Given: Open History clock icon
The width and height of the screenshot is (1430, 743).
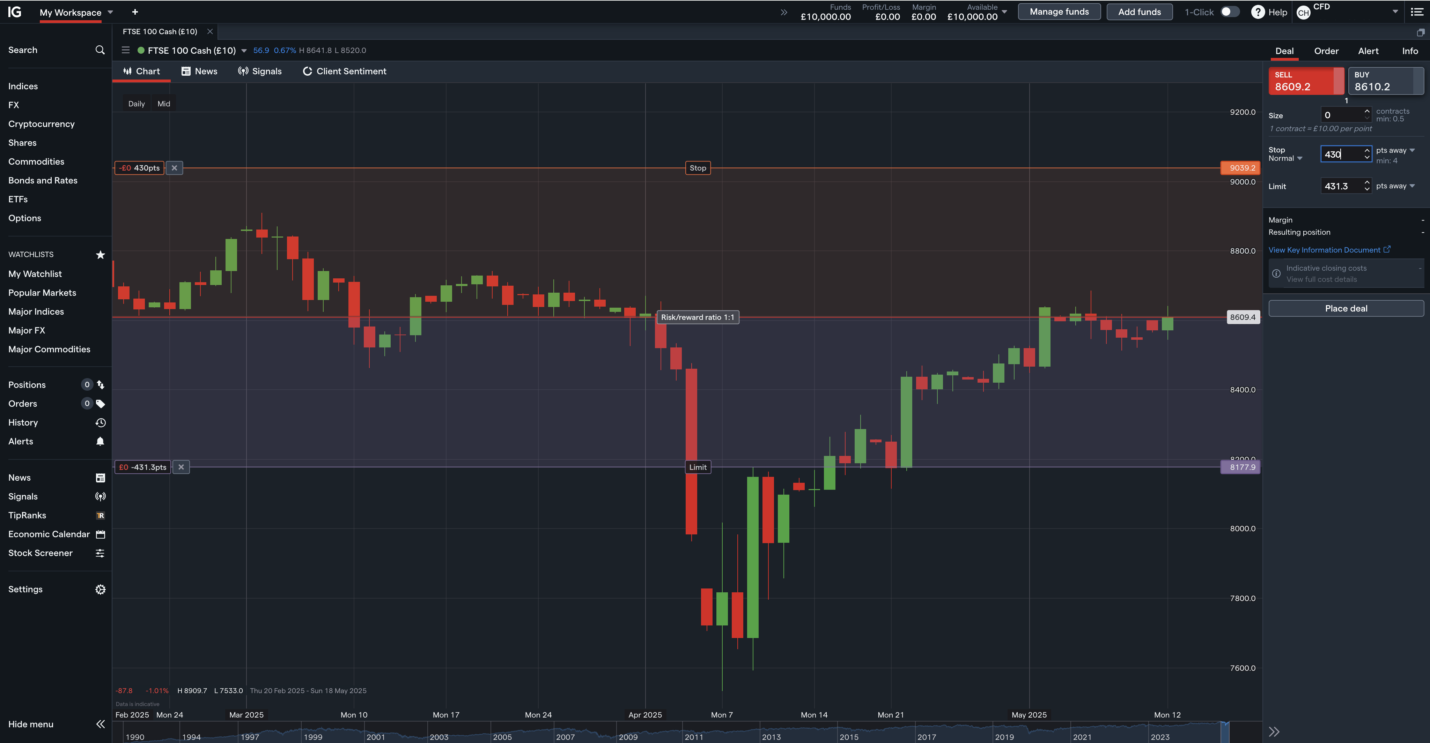Looking at the screenshot, I should tap(101, 422).
